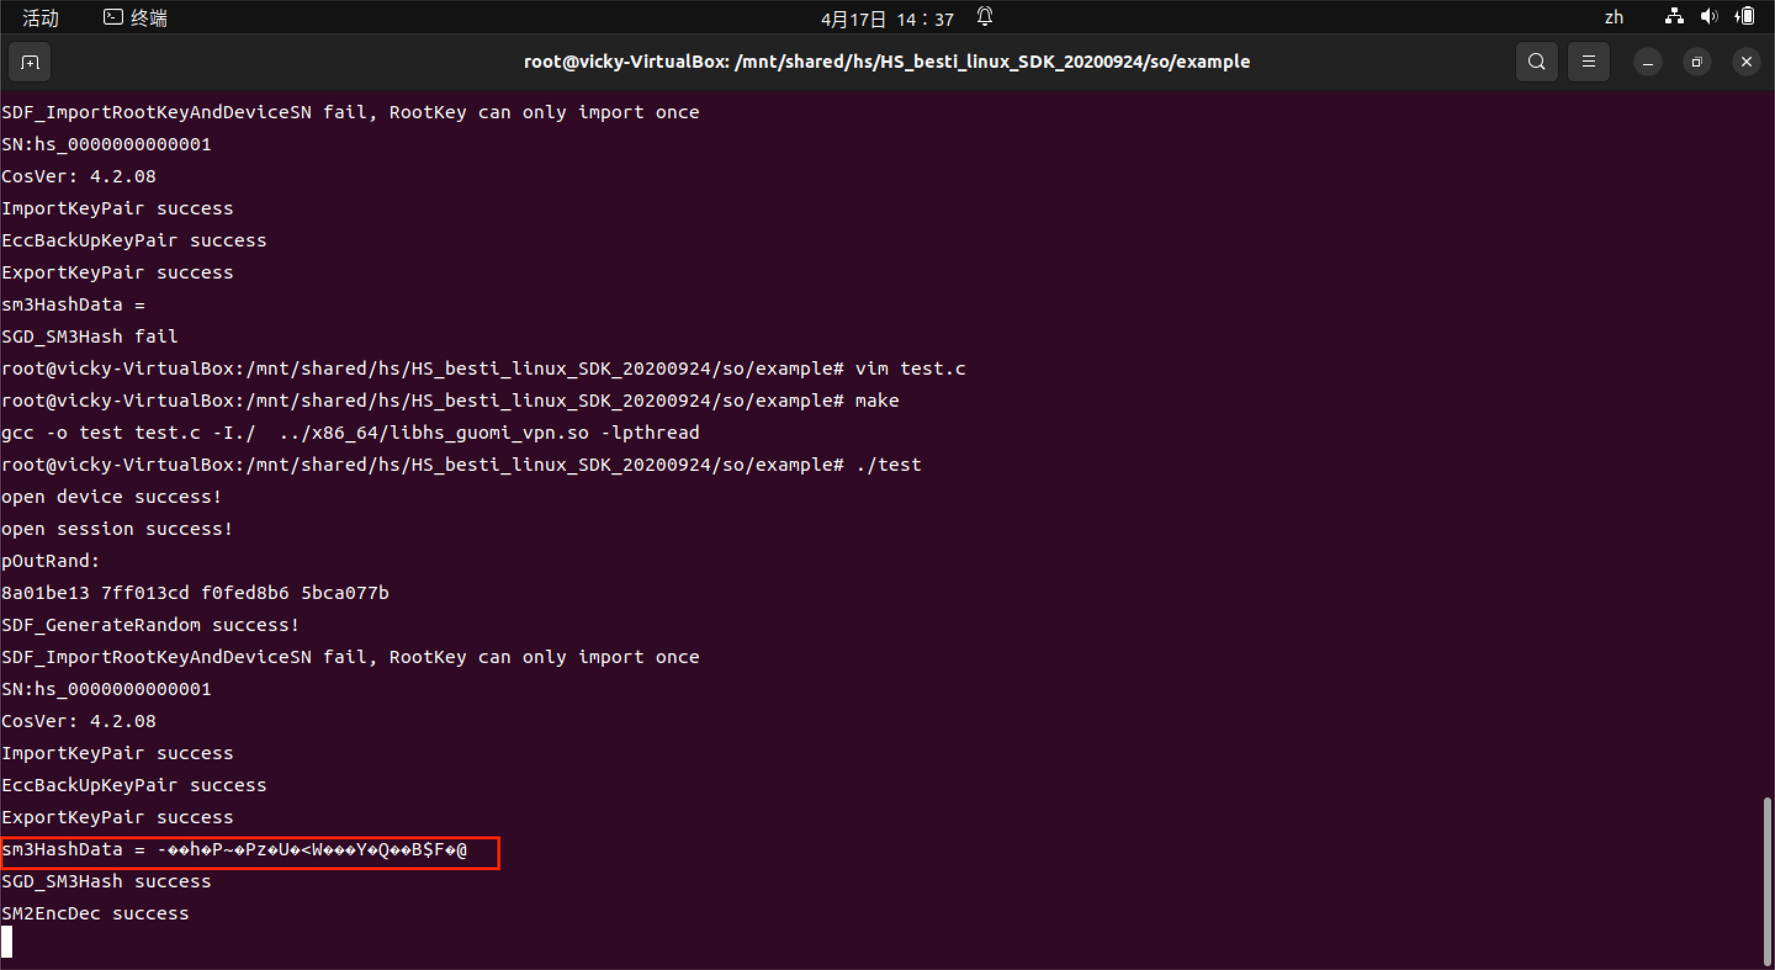This screenshot has width=1775, height=970.
Task: Close the terminal window
Action: 1746,63
